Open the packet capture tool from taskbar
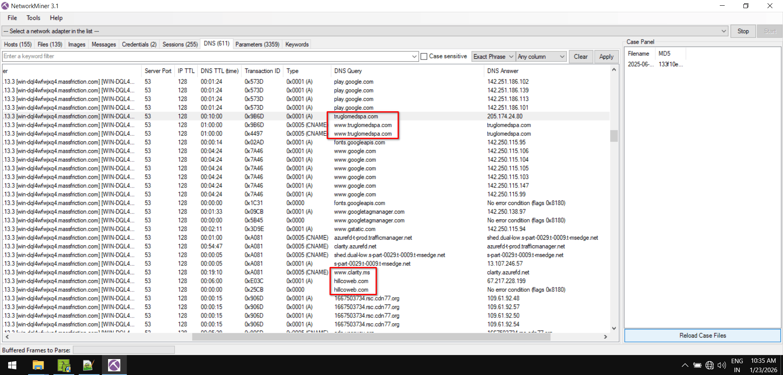Image resolution: width=783 pixels, height=375 pixels. pyautogui.click(x=64, y=365)
